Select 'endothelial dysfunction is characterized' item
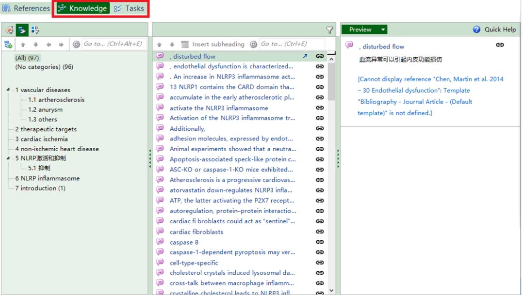524x295 pixels. pyautogui.click(x=231, y=66)
